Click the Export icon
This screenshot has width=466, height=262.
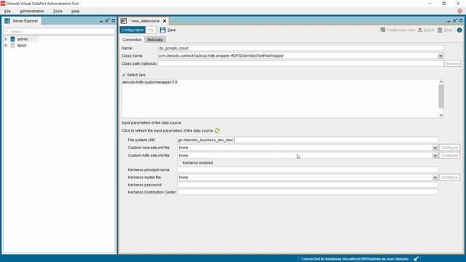pos(420,30)
